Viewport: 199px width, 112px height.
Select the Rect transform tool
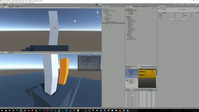click(x=12, y=4)
